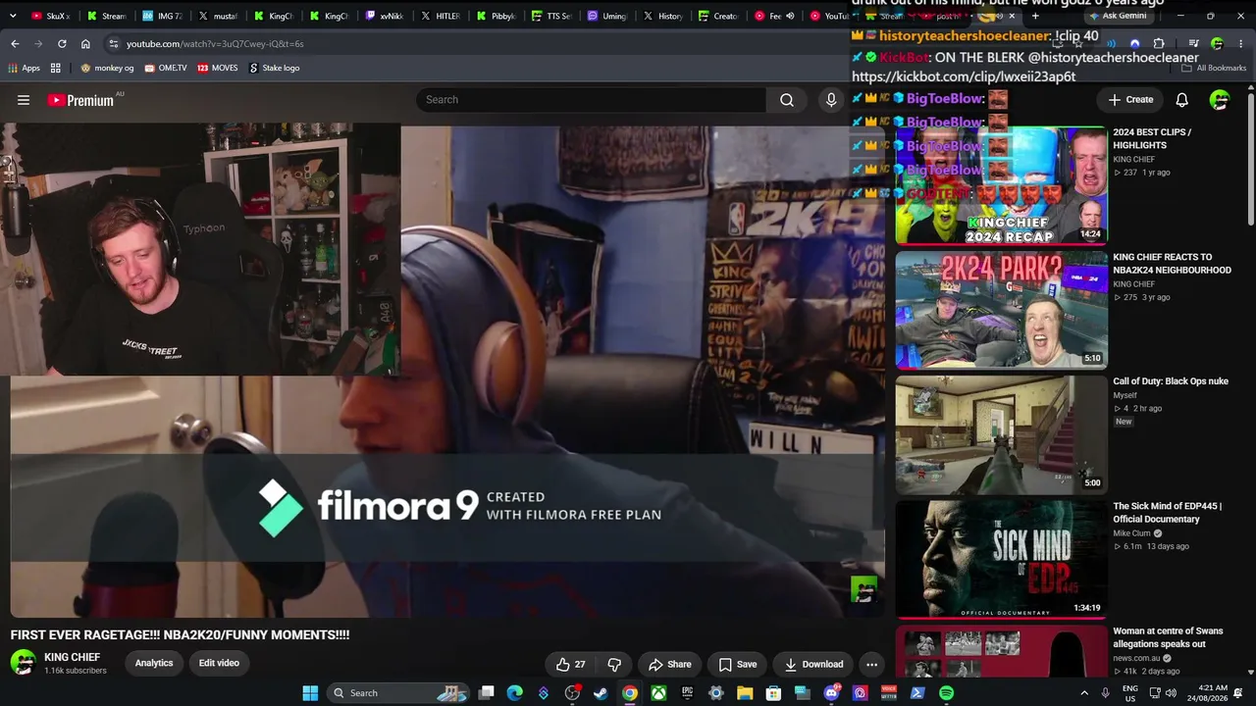Dislike this video
The height and width of the screenshot is (706, 1256).
(614, 664)
